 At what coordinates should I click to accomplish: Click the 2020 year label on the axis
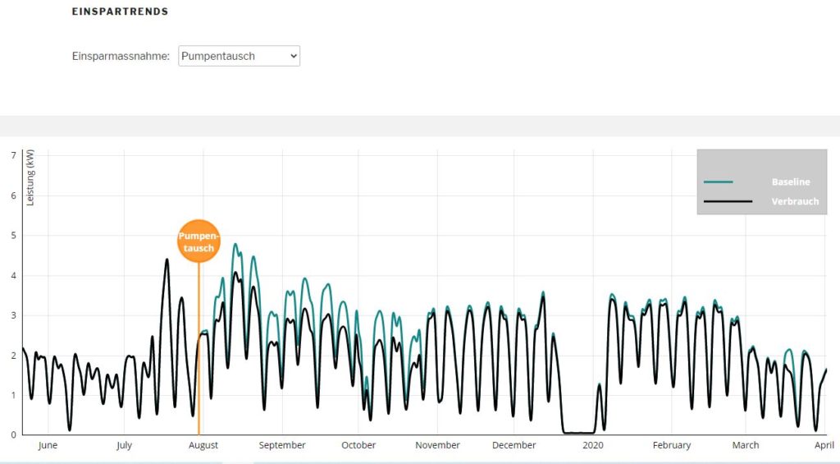click(x=593, y=445)
